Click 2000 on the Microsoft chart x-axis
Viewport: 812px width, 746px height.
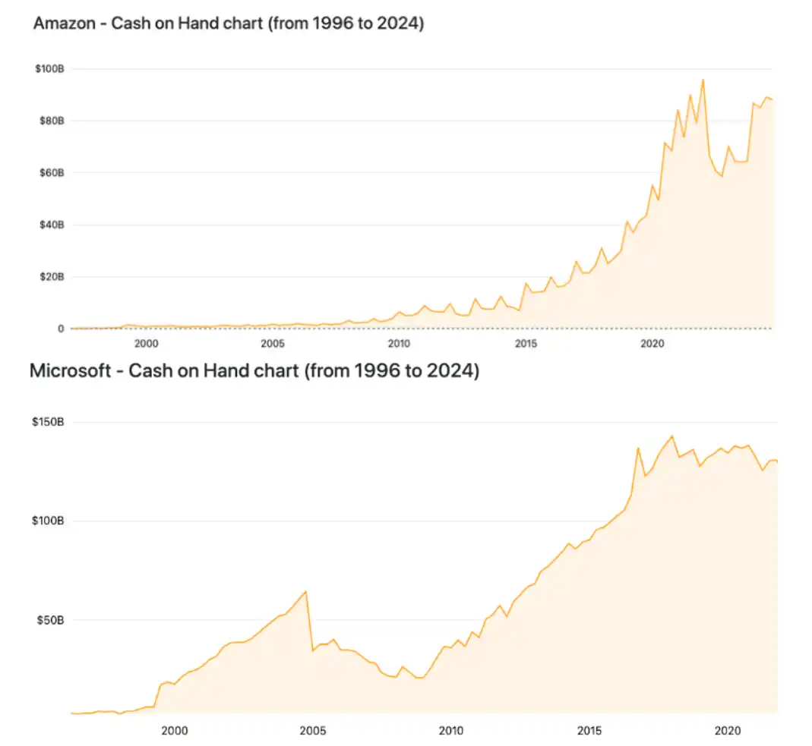[175, 731]
